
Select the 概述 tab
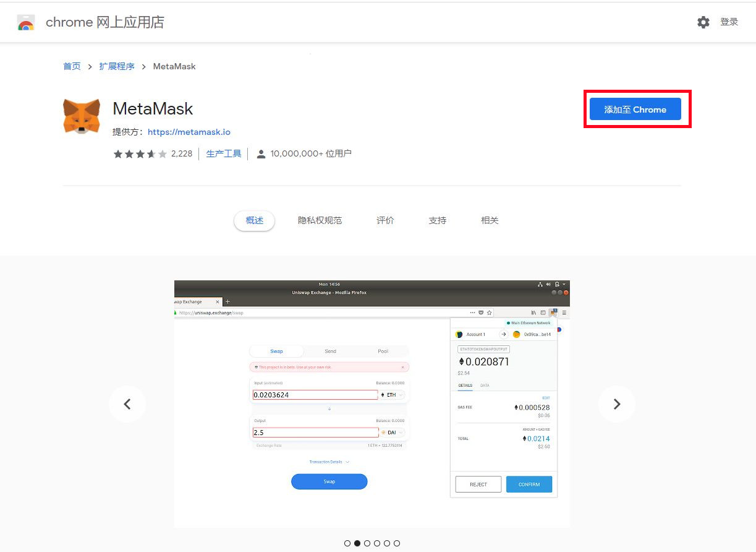click(x=254, y=220)
